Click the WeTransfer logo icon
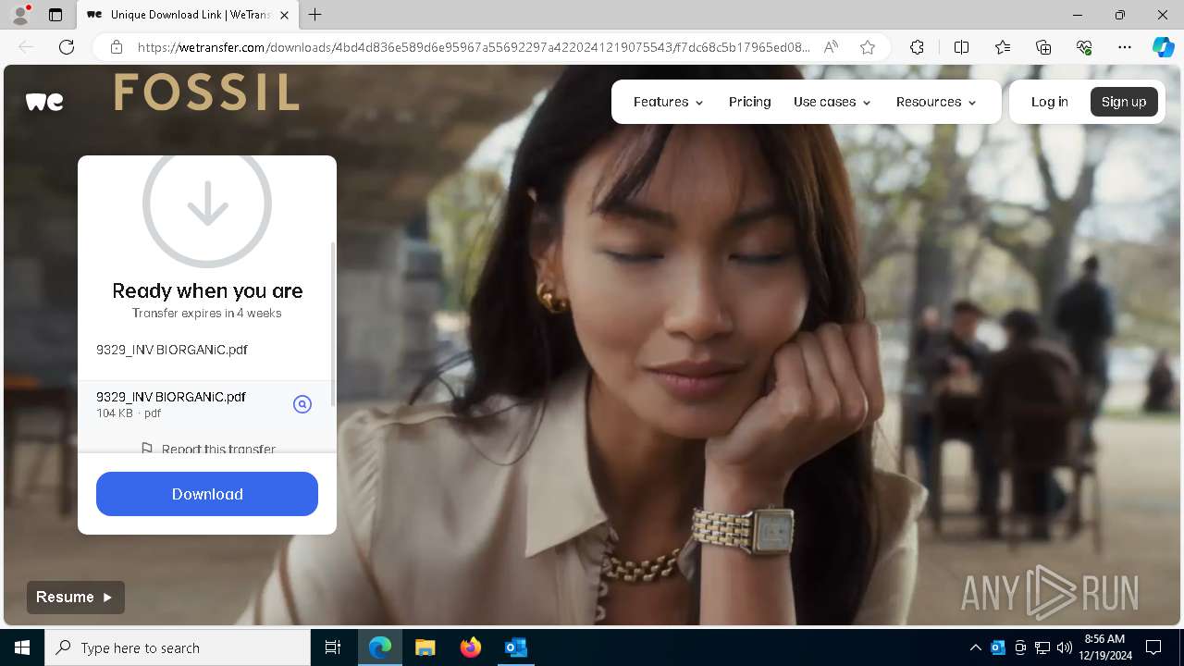Screen dimensions: 1184x666 [44, 102]
